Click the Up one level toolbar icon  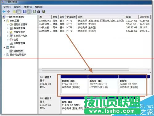pyautogui.click(x=14, y=12)
